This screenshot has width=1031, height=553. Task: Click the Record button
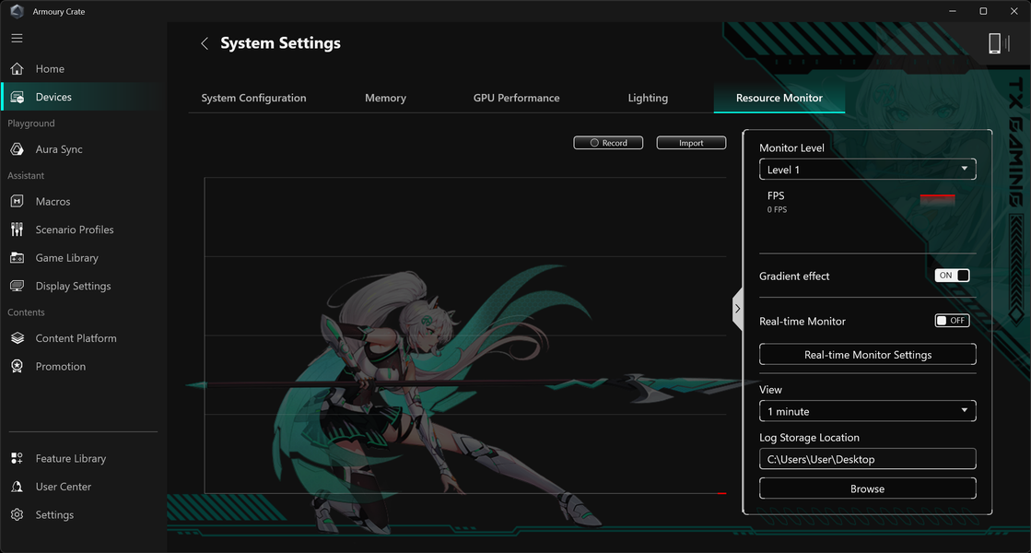[x=608, y=143]
